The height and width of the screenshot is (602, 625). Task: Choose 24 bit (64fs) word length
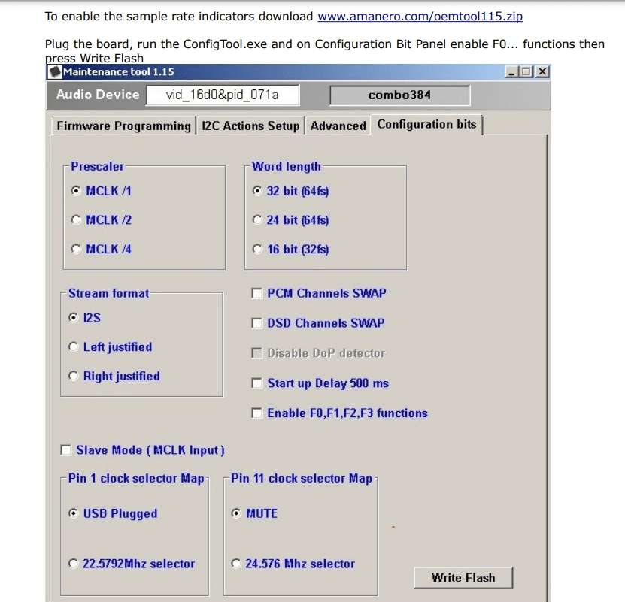pyautogui.click(x=291, y=220)
